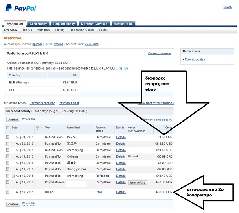Click the PayPal logo

[x=21, y=8]
